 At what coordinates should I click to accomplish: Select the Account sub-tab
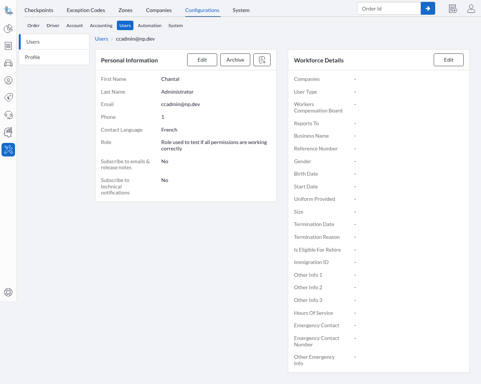[74, 26]
